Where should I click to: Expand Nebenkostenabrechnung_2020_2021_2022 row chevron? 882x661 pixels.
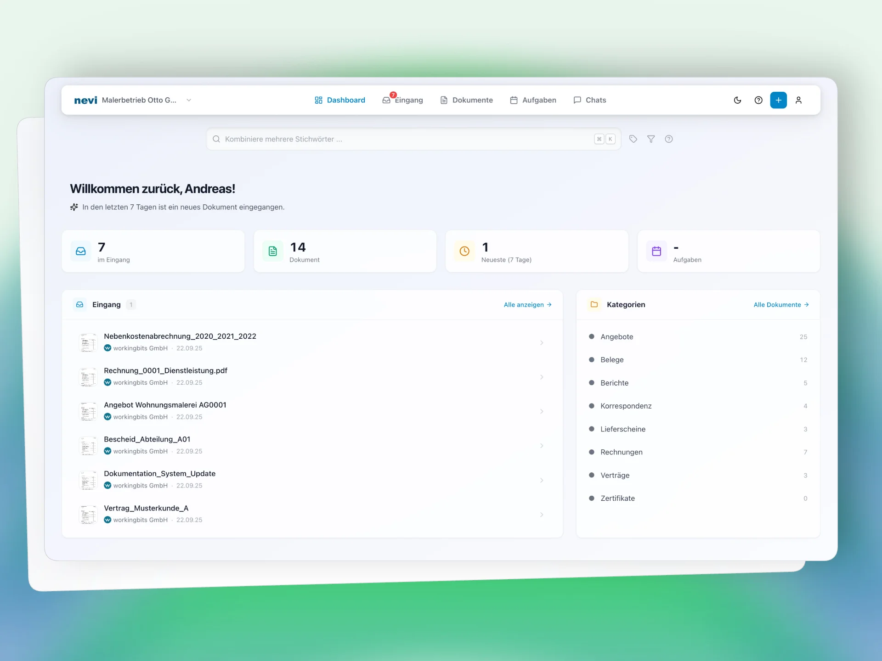point(542,343)
